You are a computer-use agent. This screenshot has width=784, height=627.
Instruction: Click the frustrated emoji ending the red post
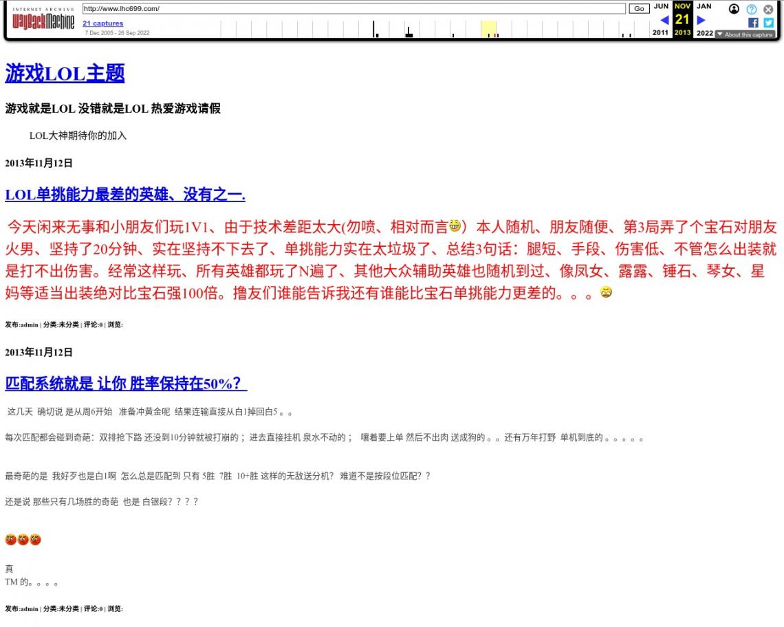(606, 291)
